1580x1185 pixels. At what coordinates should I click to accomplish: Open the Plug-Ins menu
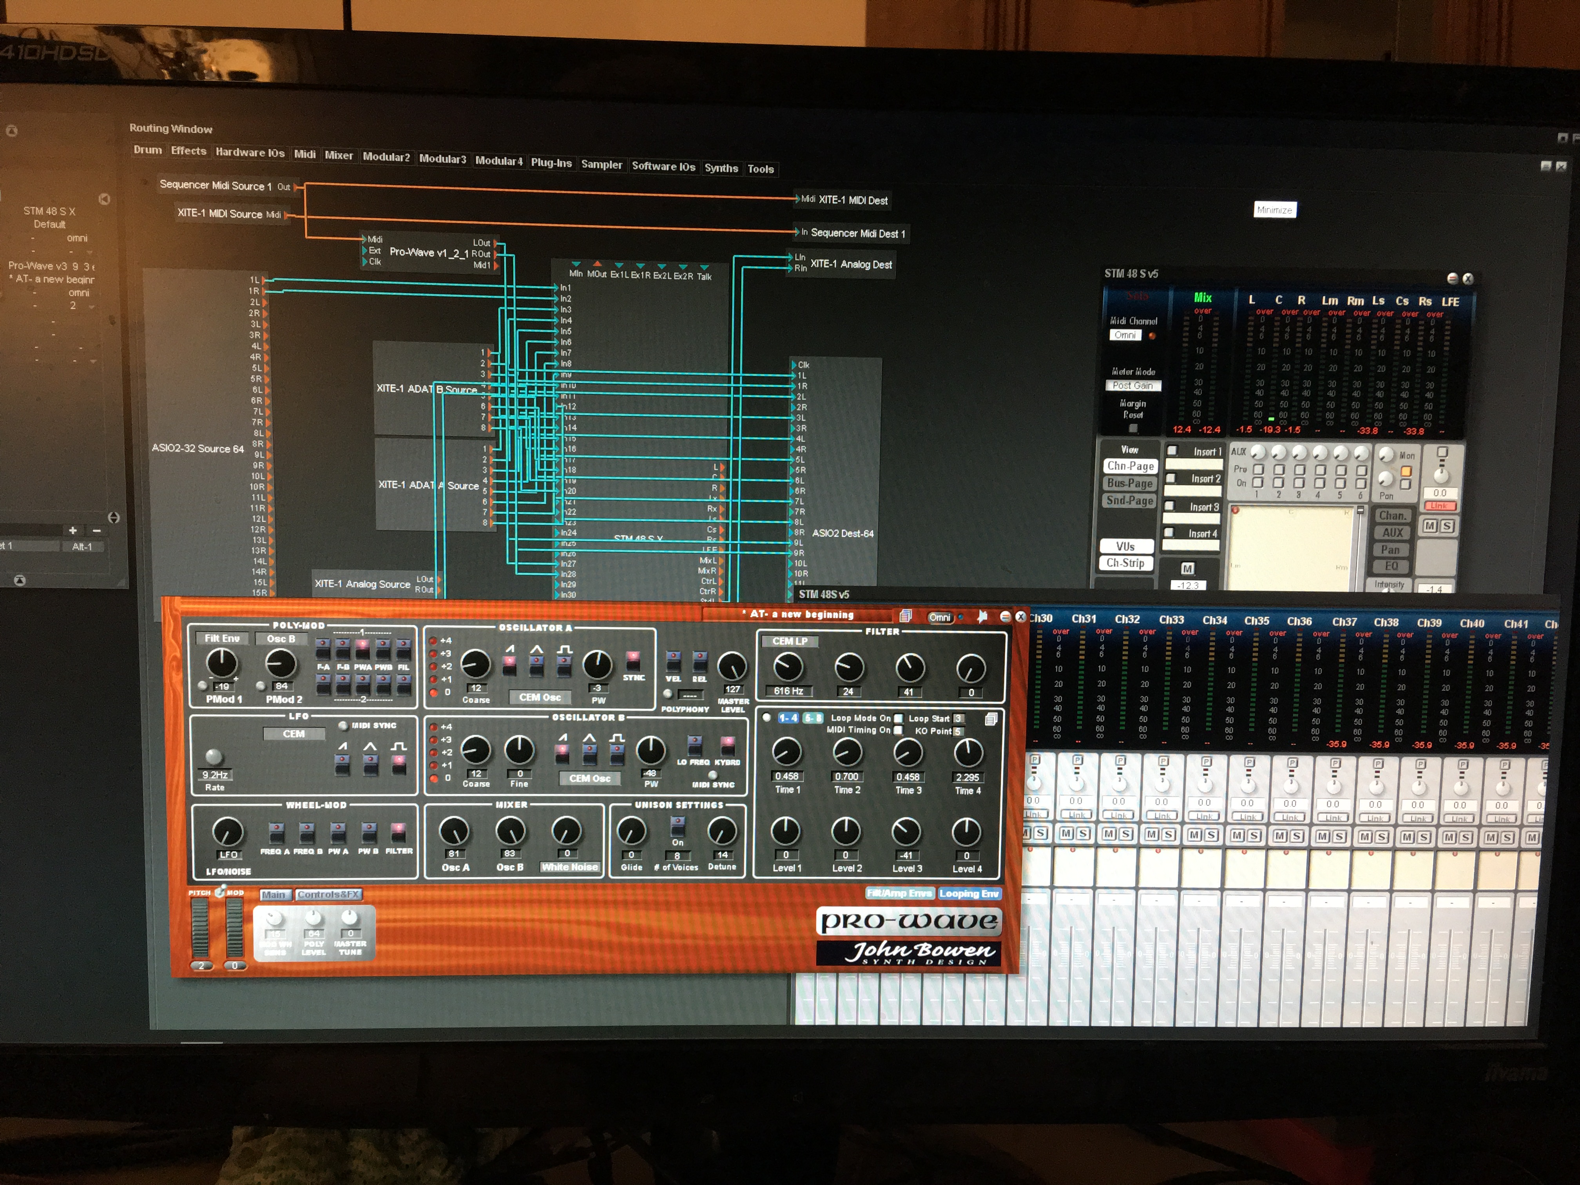pyautogui.click(x=551, y=163)
